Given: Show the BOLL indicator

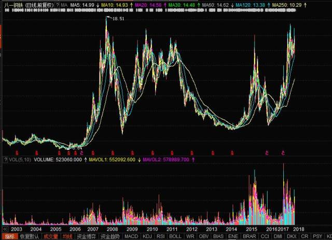Looking at the screenshot, I should tap(176, 236).
